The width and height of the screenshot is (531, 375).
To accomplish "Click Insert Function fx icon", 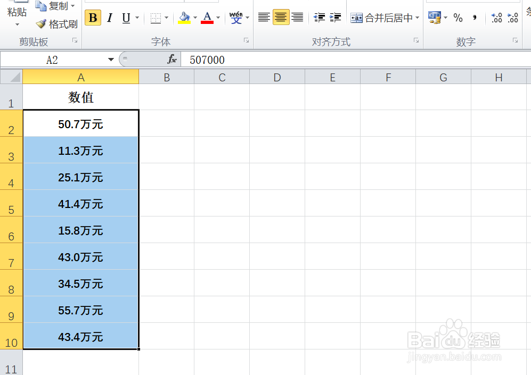I will 172,60.
